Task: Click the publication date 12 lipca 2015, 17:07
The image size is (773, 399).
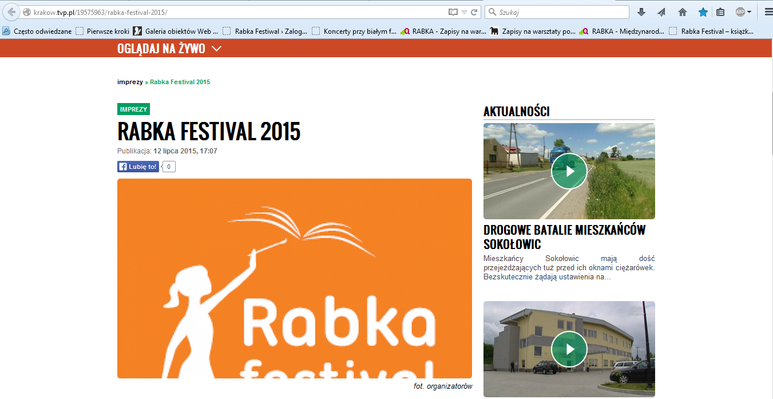Action: (x=185, y=151)
